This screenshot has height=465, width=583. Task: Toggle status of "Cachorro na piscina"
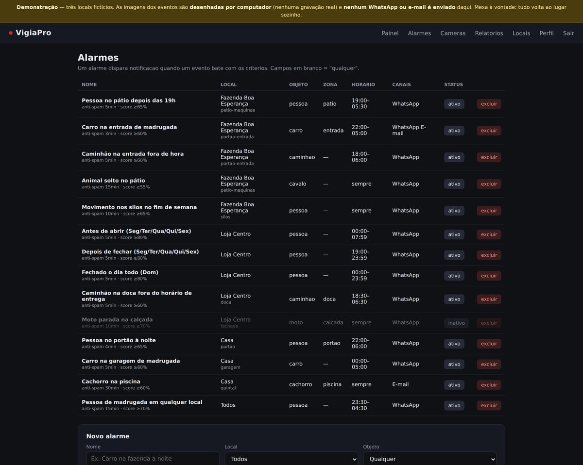pos(454,385)
